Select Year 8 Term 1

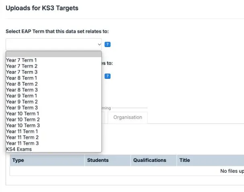[x=54, y=78]
